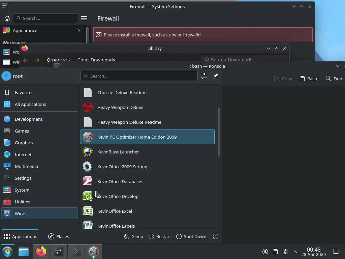Screen dimensions: 345x259
Task: Select Wine category
Action: point(39,213)
